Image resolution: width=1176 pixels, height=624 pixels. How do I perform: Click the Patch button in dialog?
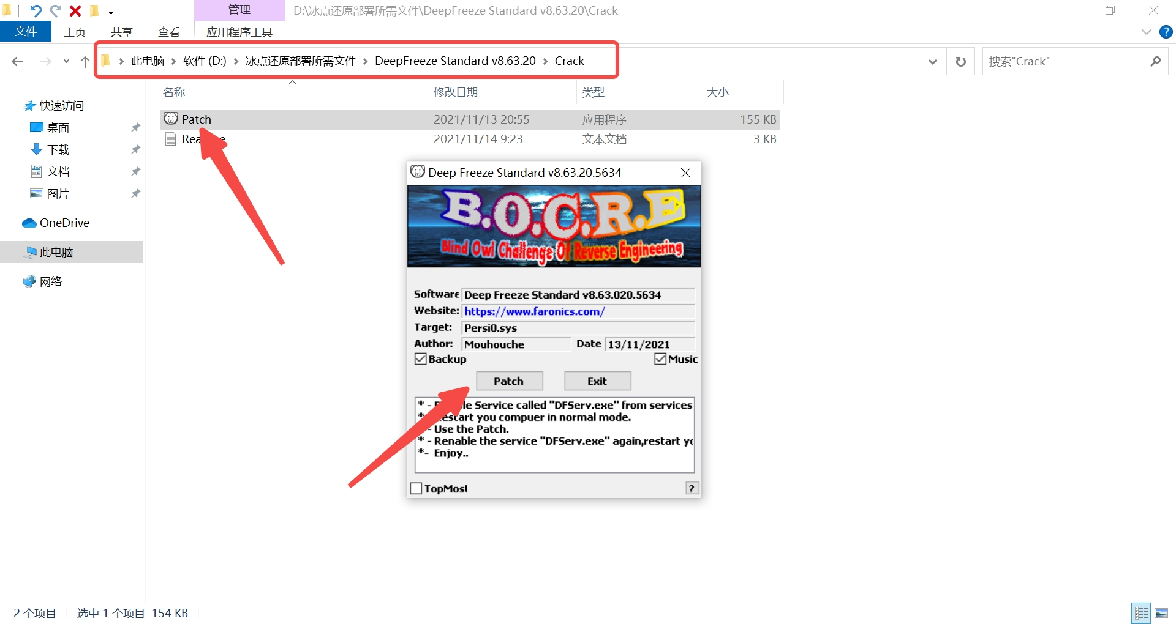click(x=509, y=381)
